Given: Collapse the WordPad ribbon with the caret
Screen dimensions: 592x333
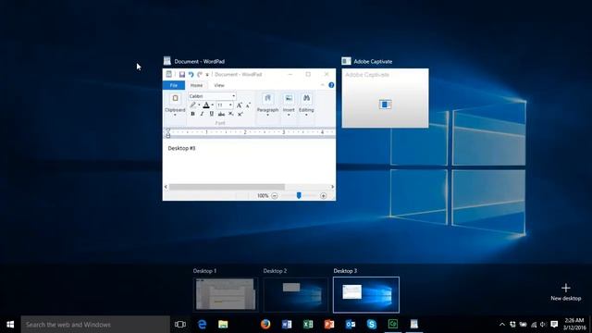Looking at the screenshot, I should click(323, 85).
